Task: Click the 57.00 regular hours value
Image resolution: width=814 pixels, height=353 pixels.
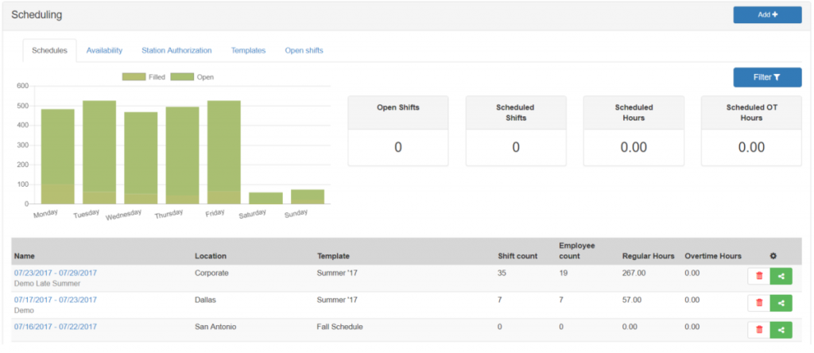Action: (632, 300)
